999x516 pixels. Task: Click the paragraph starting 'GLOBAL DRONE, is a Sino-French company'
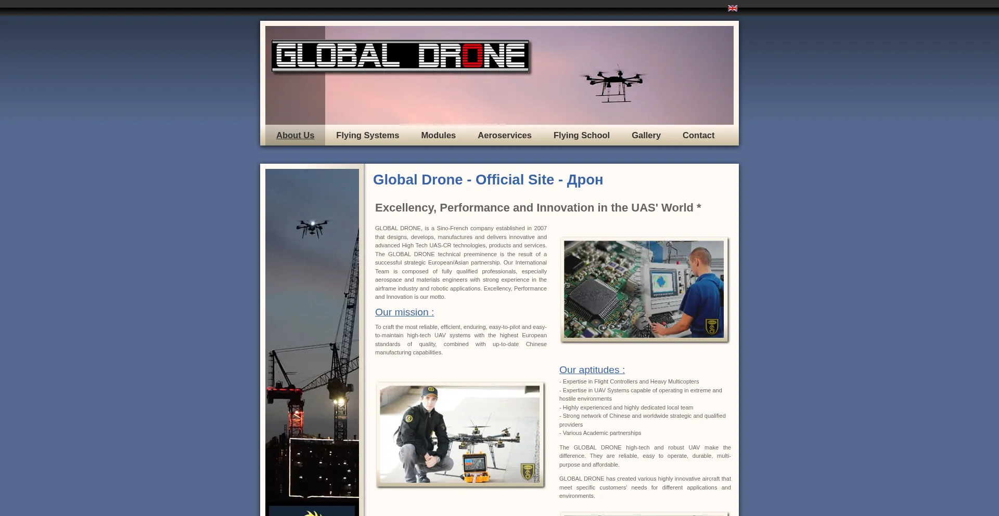coord(461,262)
